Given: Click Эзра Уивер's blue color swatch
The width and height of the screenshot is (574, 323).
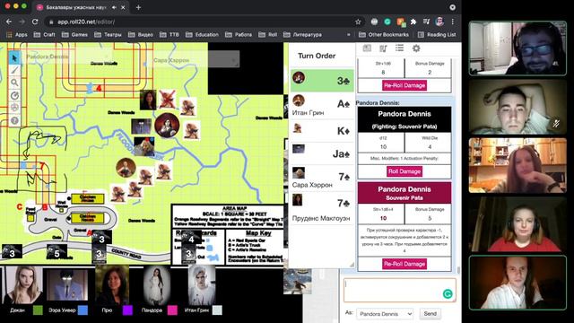Looking at the screenshot, I should click(x=83, y=310).
